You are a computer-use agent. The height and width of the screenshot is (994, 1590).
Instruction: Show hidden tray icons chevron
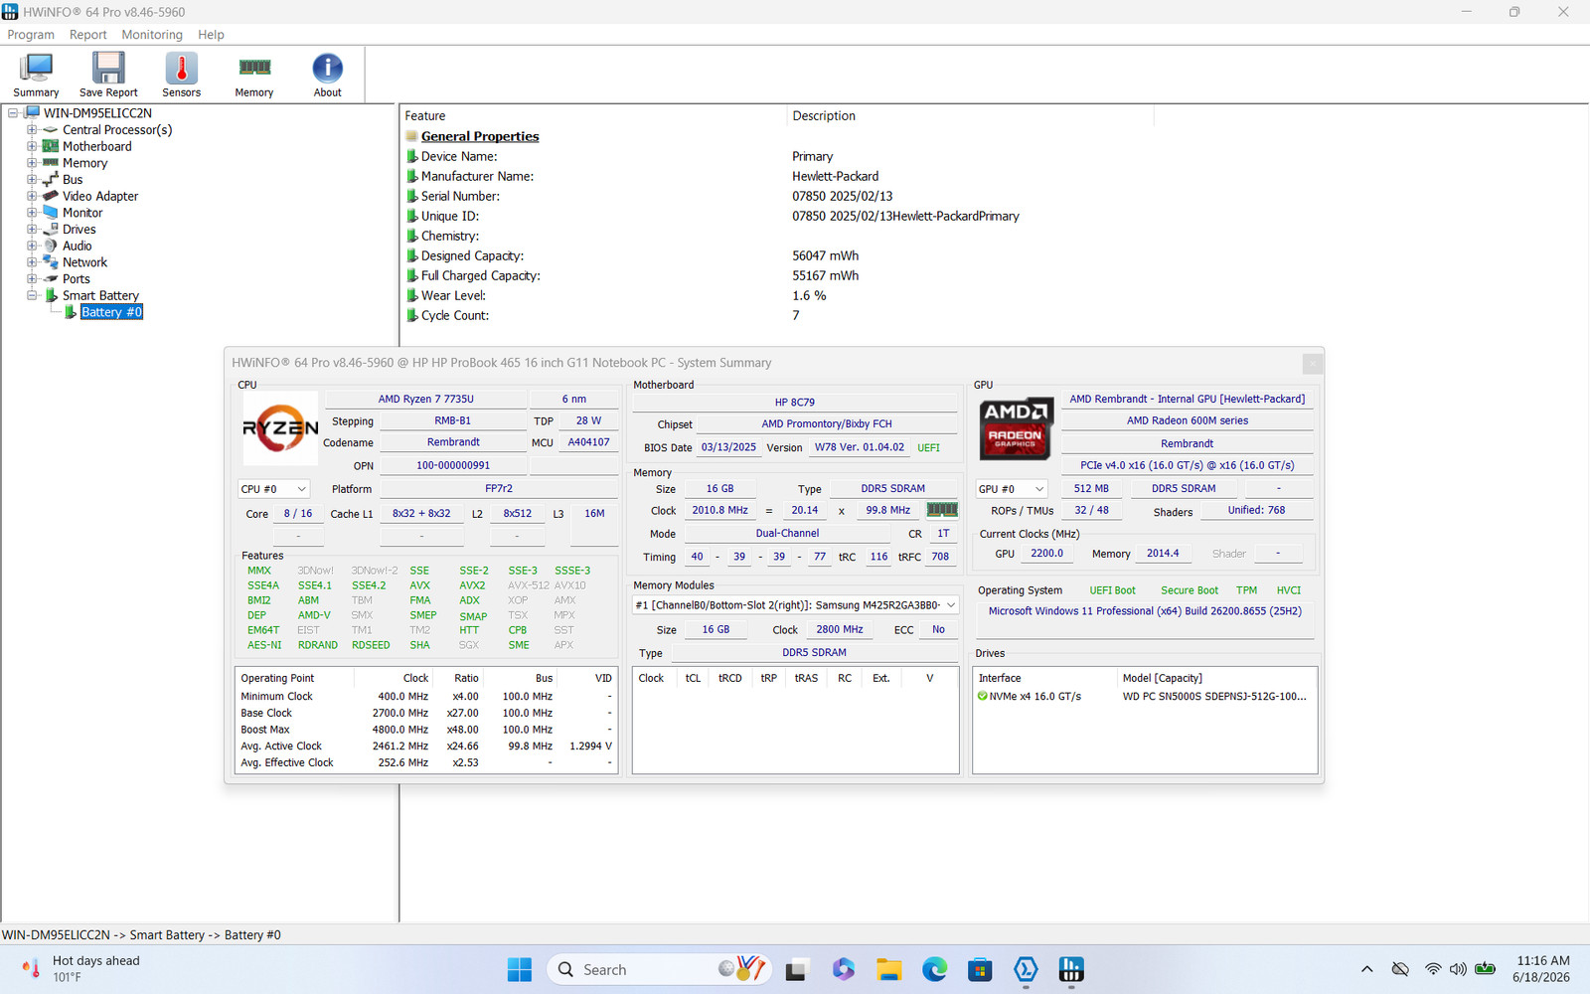[x=1367, y=969]
